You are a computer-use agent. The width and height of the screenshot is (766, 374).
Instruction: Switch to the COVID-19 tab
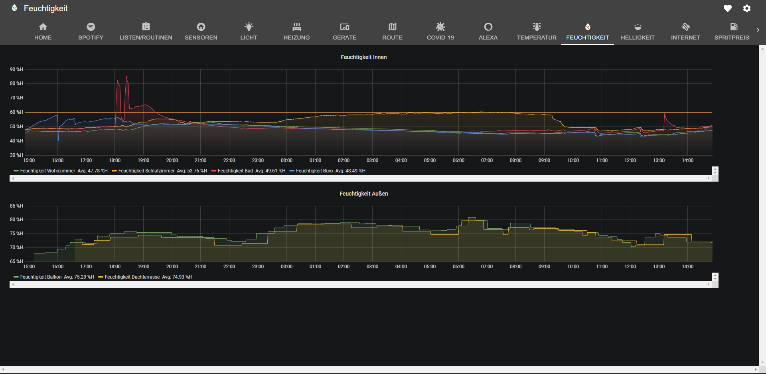coord(440,32)
